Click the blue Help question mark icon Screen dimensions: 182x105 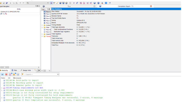click(106, 3)
